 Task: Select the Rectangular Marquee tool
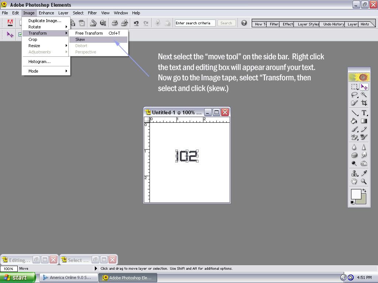click(x=354, y=87)
